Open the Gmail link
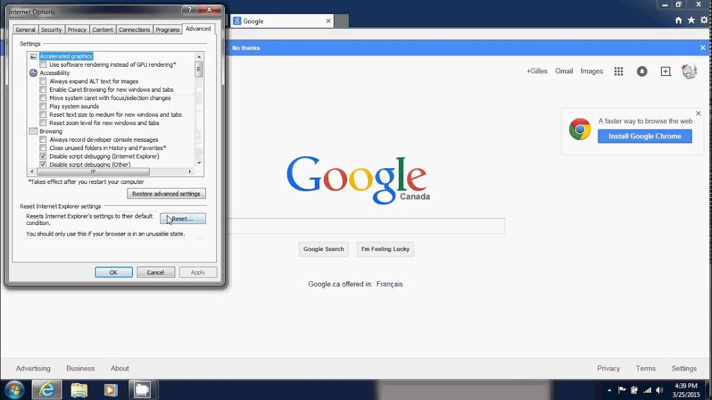The width and height of the screenshot is (712, 400). tap(564, 71)
